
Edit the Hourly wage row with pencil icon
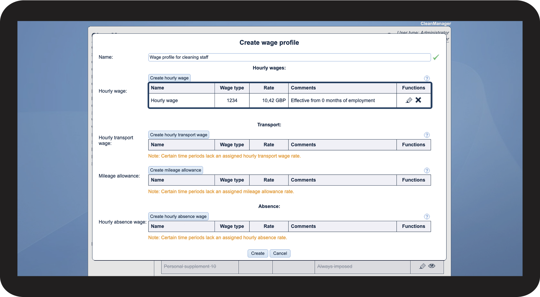pyautogui.click(x=409, y=100)
